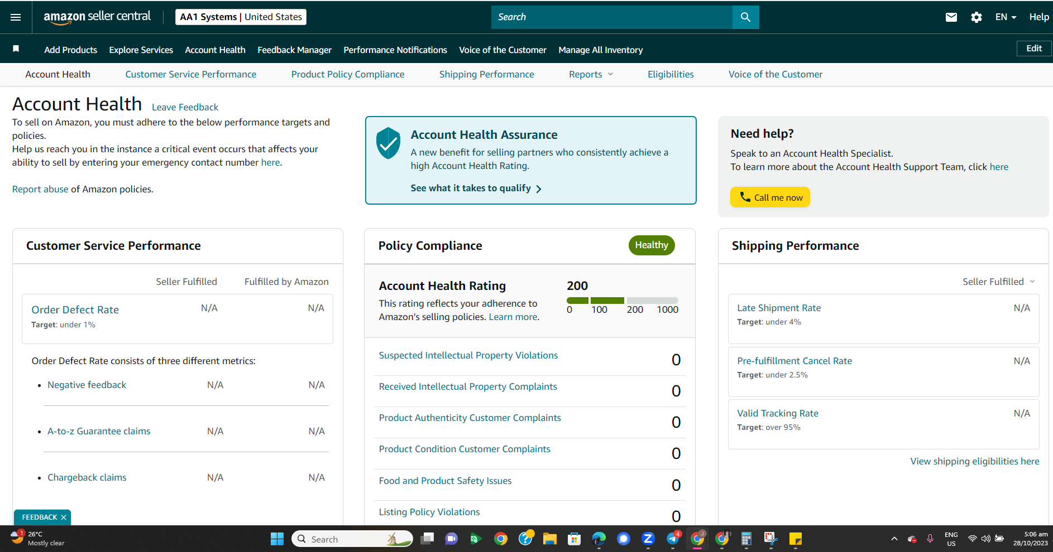The height and width of the screenshot is (552, 1053).
Task: Click the Account Health Rating progress bar
Action: click(x=623, y=301)
